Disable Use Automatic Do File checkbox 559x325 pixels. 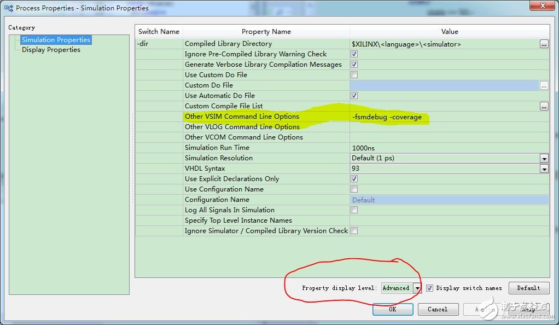pyautogui.click(x=354, y=96)
